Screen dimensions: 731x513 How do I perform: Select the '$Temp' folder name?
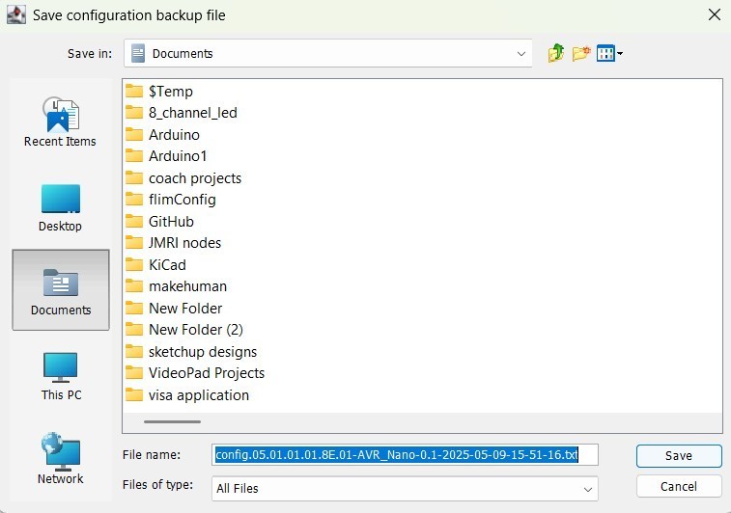pos(171,92)
